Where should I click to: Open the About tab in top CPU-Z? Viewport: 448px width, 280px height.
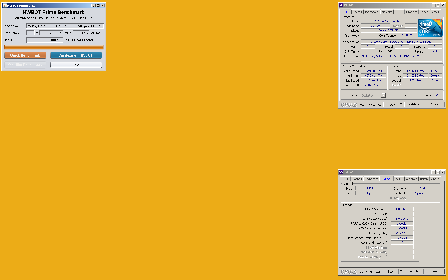coord(435,12)
